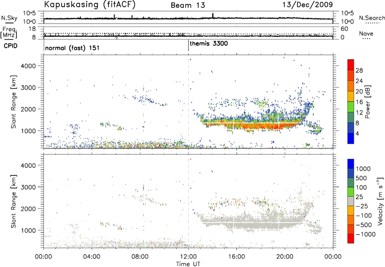The height and width of the screenshot is (267, 385).
Task: Click the 'Freq. [MHz]' axis label
Action: pos(9,32)
